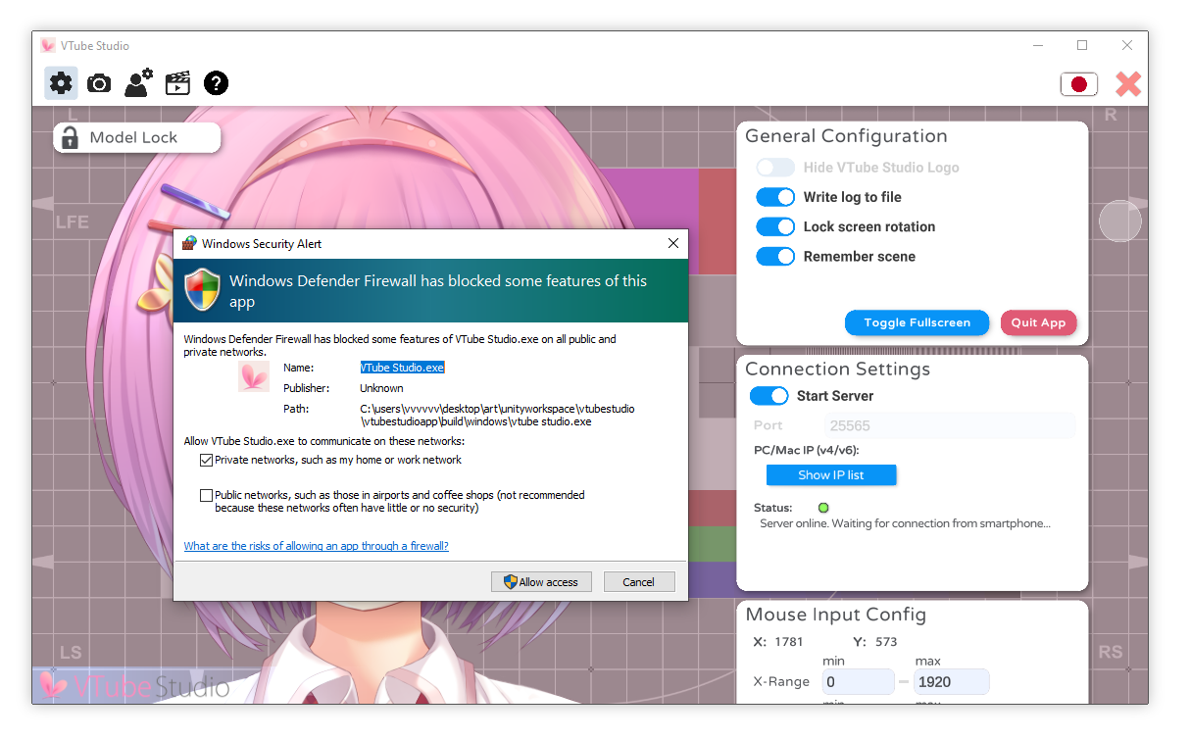Click the path text of VTube Studio.exe
Screen dimensions: 1190x740
[x=497, y=416]
